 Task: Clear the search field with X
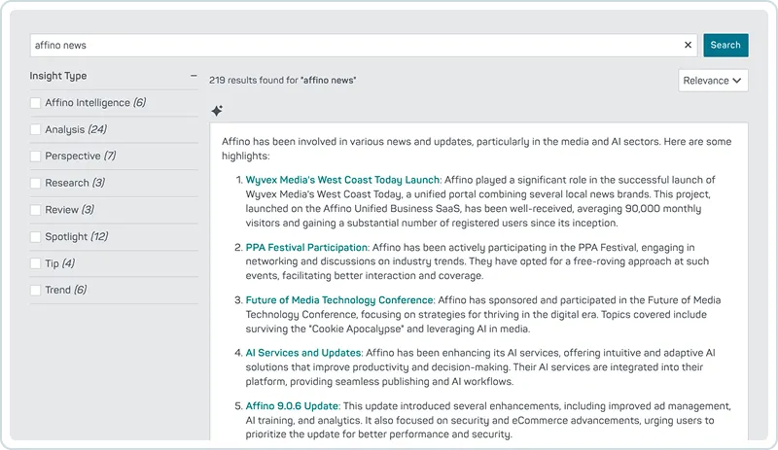[x=688, y=45]
